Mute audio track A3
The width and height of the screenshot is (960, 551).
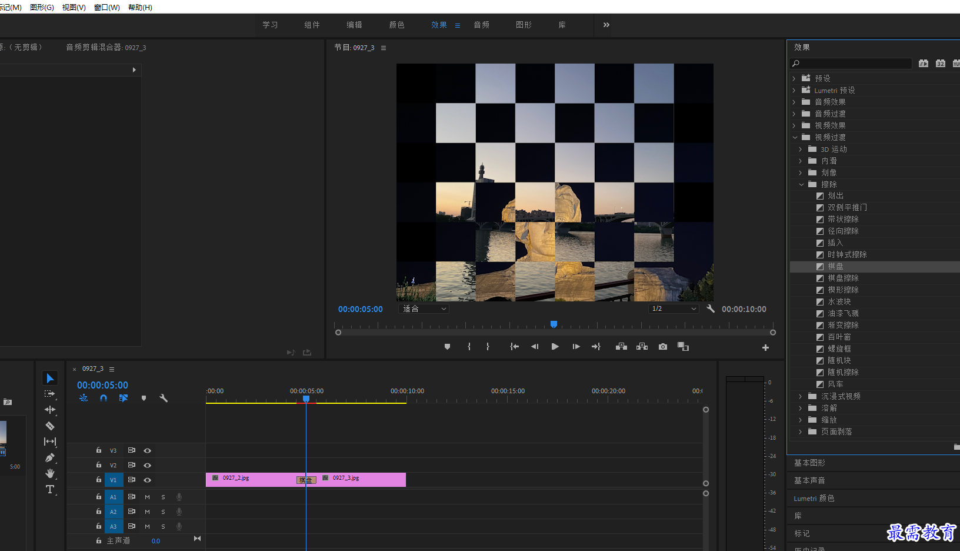147,526
